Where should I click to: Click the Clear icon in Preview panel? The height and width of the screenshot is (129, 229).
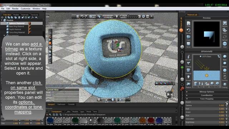pos(189,23)
